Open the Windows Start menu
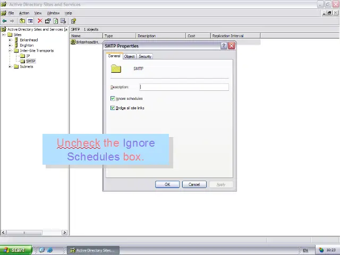Image resolution: width=340 pixels, height=255 pixels. coord(14,250)
